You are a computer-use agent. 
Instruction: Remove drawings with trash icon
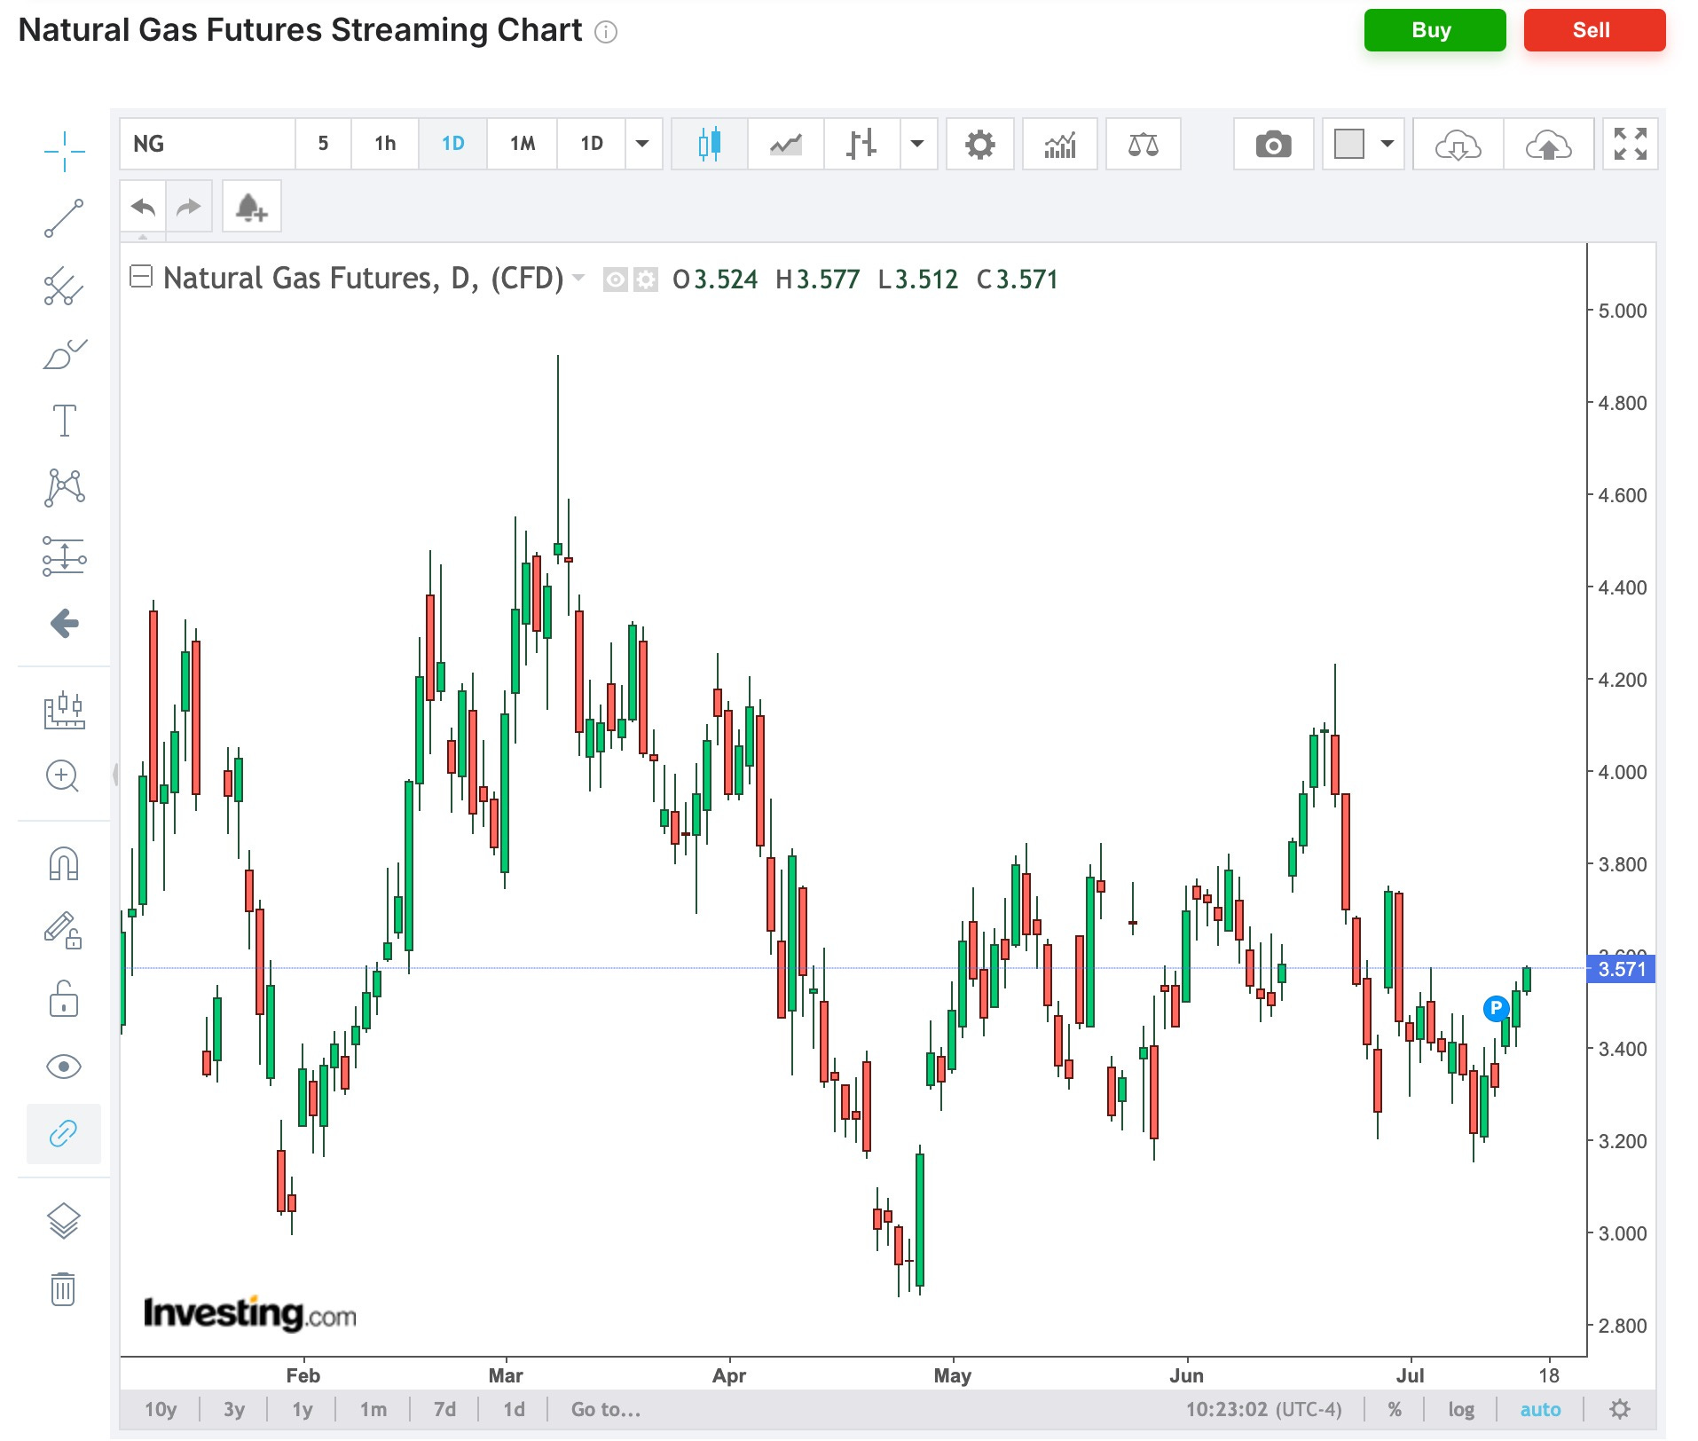click(64, 1288)
